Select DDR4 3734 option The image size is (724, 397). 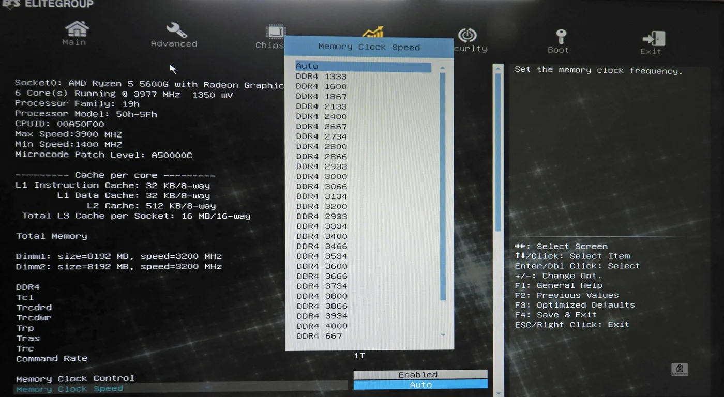[x=321, y=286]
